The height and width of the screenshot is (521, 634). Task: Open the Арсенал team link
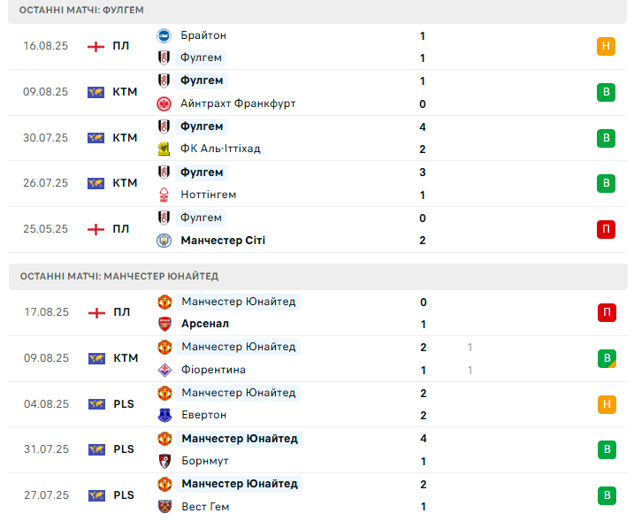point(205,325)
